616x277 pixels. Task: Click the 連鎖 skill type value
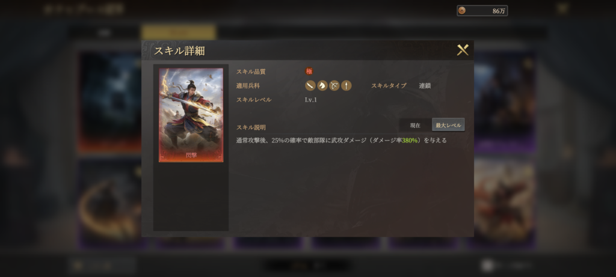click(425, 85)
